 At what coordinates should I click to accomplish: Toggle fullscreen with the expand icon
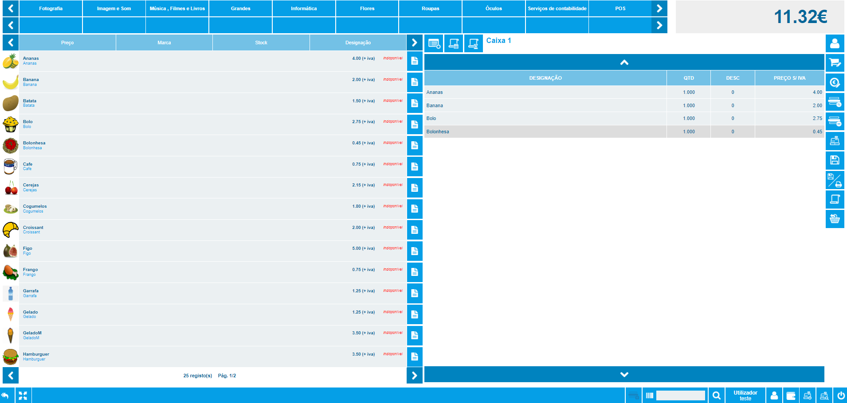point(23,395)
